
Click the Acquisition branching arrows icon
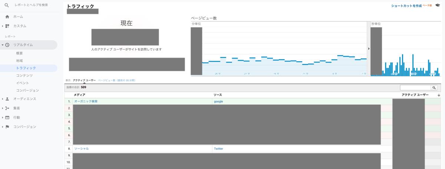pos(7,108)
